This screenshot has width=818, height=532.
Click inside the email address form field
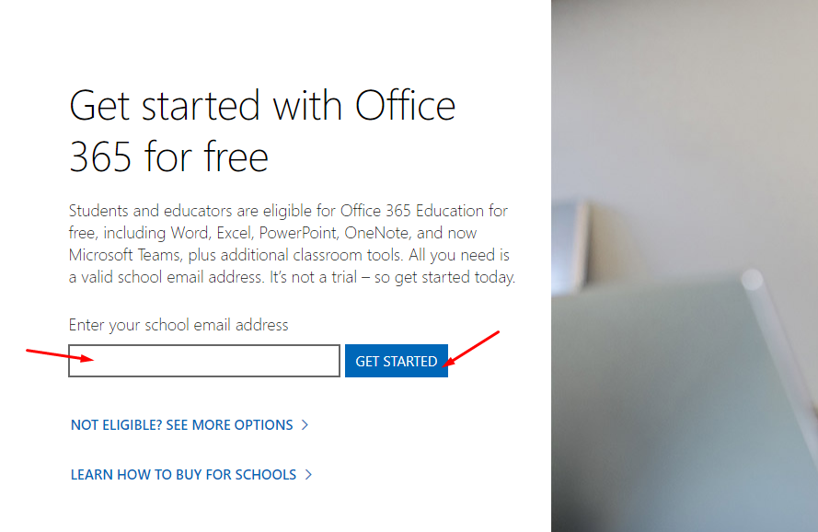tap(202, 361)
